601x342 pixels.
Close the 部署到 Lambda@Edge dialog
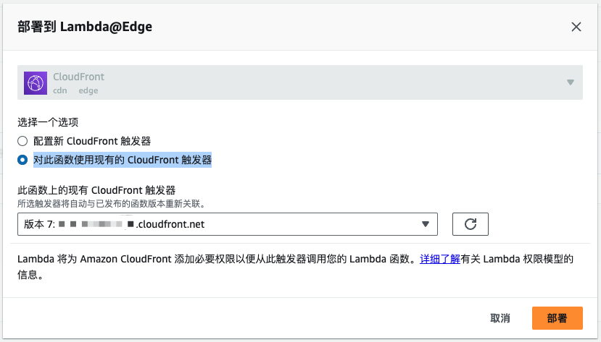point(576,27)
